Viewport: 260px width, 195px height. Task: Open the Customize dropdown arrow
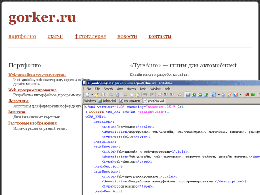240,94
